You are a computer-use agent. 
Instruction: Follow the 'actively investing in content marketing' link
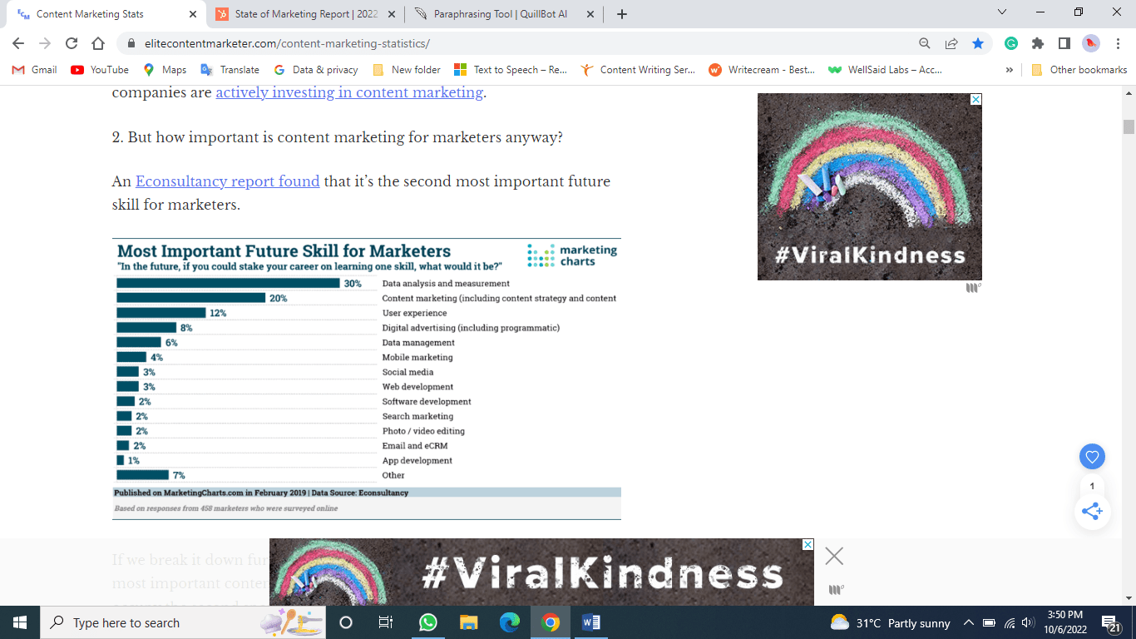point(349,92)
